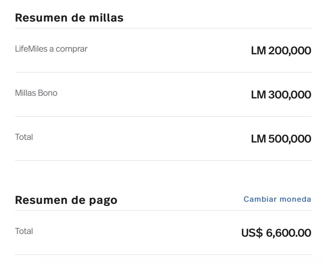324x263 pixels.
Task: Click the LM prefix before 200,000
Action: tap(258, 51)
